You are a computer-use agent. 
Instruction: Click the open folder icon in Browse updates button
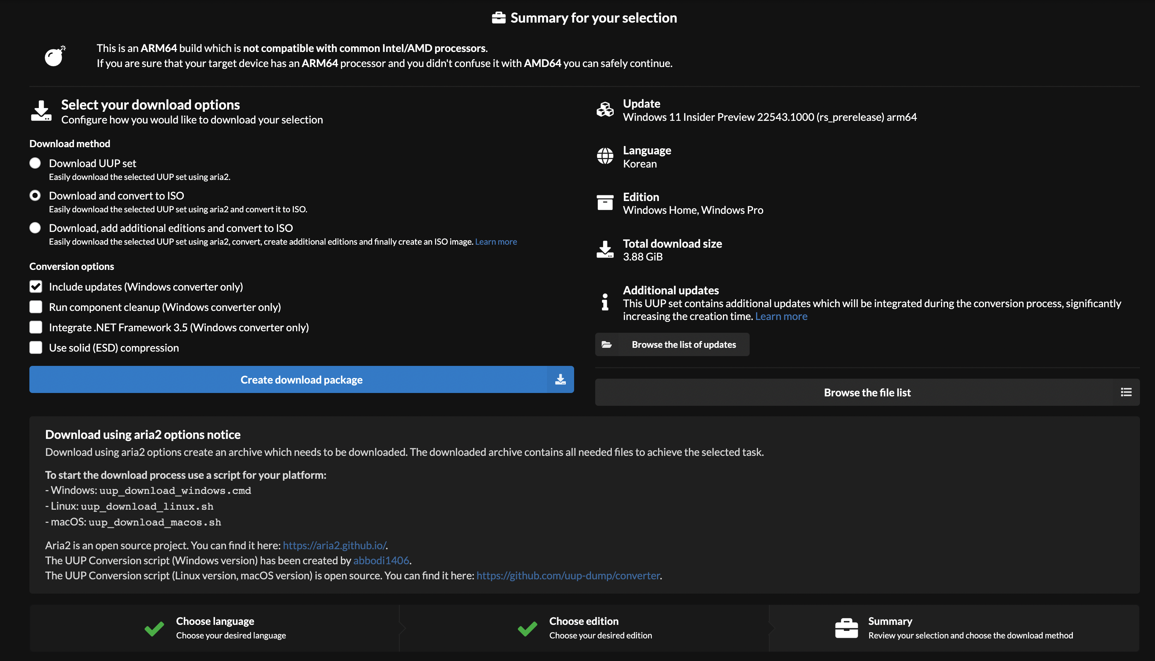(607, 344)
